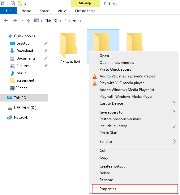Click the Pictures icon in address bar

36,20
